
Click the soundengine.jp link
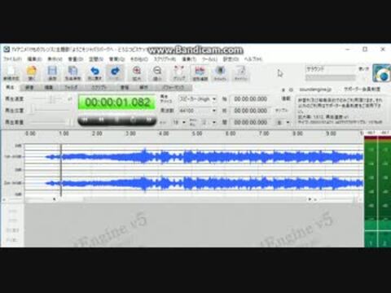pyautogui.click(x=315, y=90)
